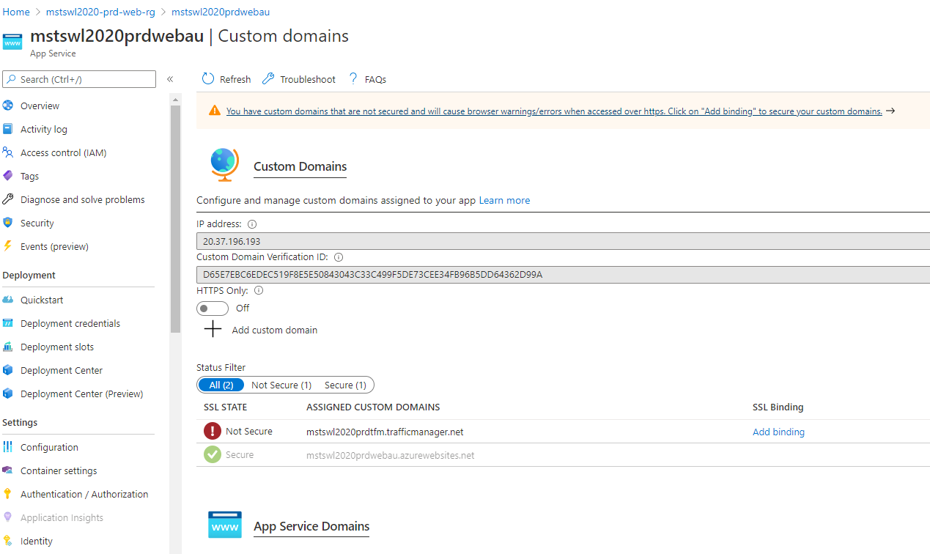Click the FAQs question mark icon
930x554 pixels.
click(353, 78)
